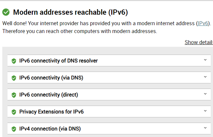
Task: Expand the Privacy Extensions for IPv6 chevron
Action: 205,111
